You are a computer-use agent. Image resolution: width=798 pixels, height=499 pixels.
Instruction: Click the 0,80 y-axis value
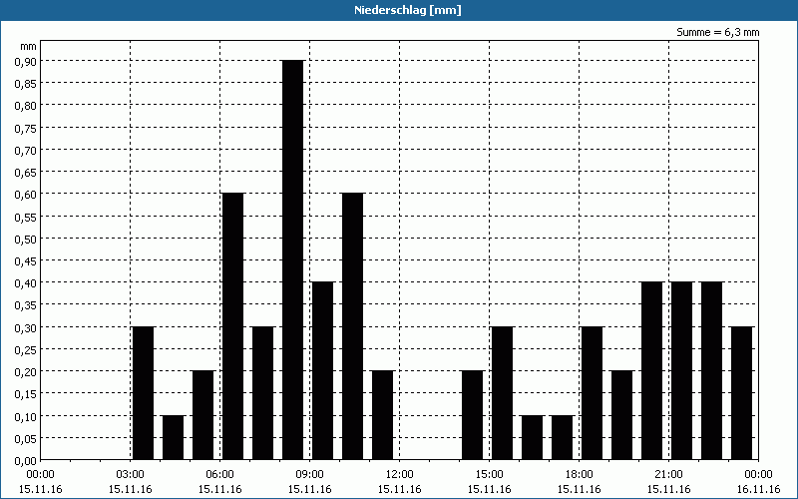coord(26,105)
